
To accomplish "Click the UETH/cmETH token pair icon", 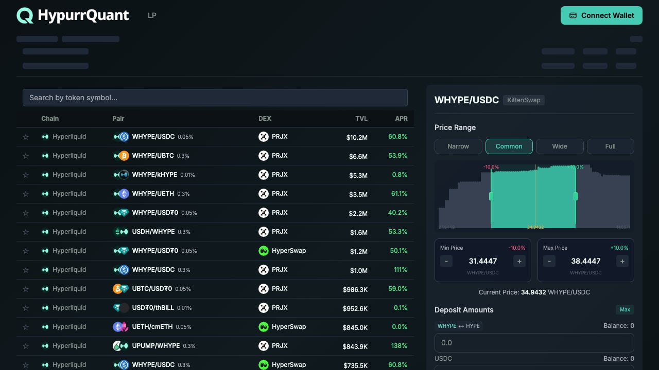I will (121, 327).
